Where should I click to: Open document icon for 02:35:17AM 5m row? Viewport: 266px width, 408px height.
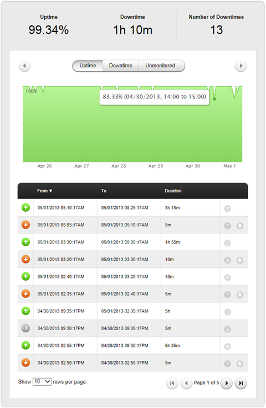pyautogui.click(x=240, y=295)
